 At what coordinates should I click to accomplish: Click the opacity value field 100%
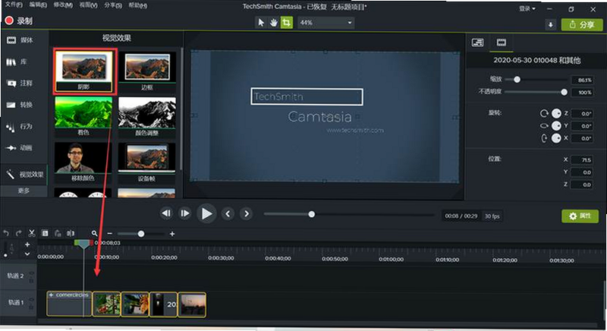click(583, 92)
